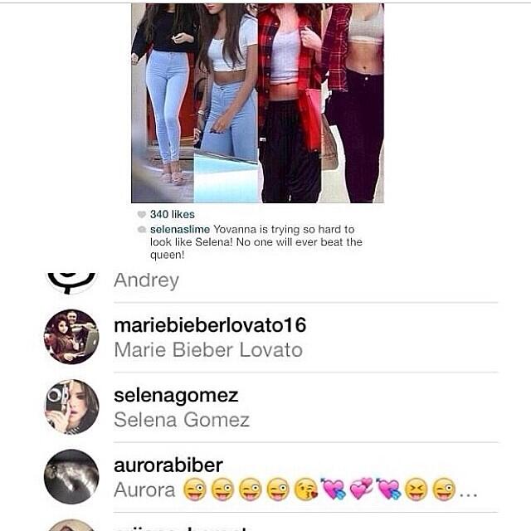
Task: Tap mariebieberlovato16's profile picture
Action: (71, 337)
